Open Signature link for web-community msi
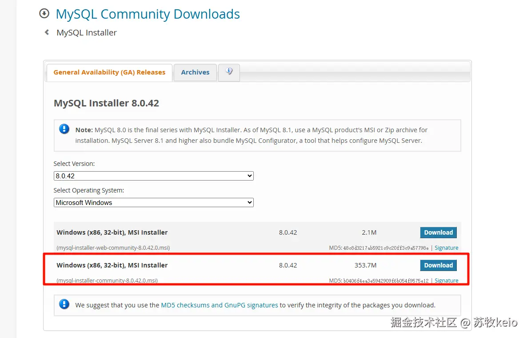 [446, 248]
